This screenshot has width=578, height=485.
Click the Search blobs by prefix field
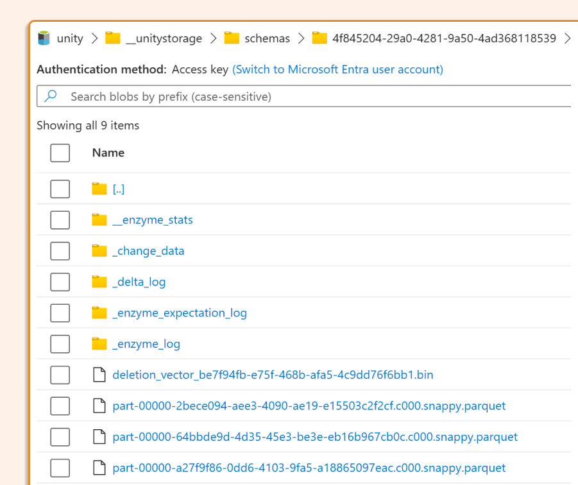tap(192, 96)
